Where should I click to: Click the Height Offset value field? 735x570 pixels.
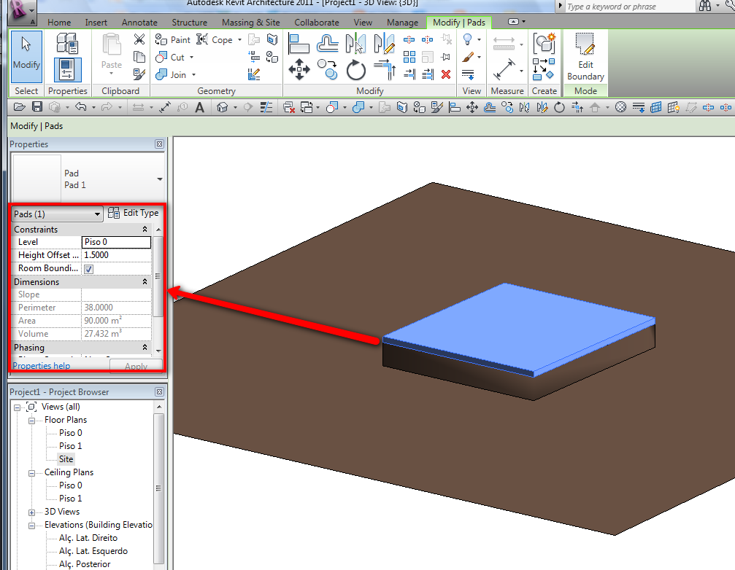pos(116,255)
